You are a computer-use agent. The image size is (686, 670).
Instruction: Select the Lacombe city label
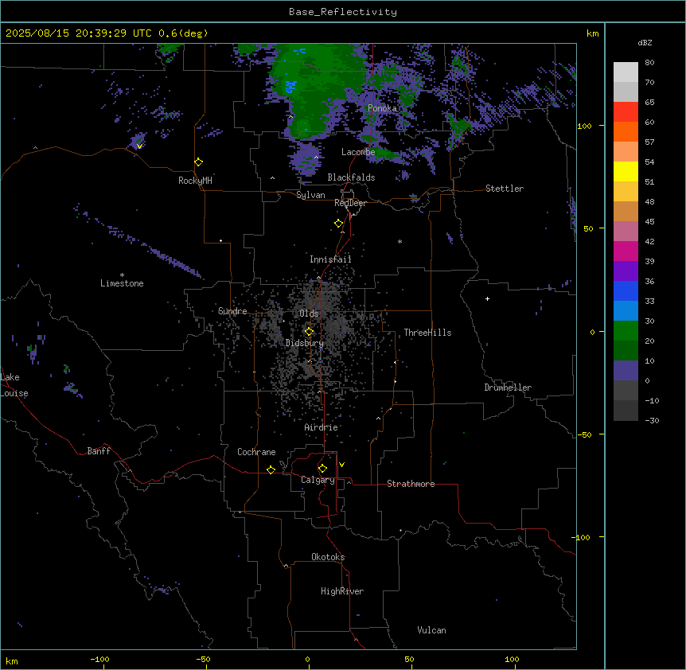coord(358,152)
